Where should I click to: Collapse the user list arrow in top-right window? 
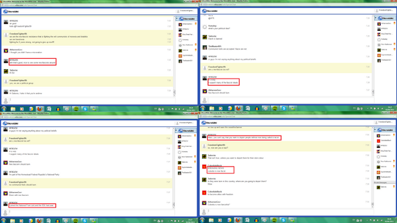coord(376,18)
